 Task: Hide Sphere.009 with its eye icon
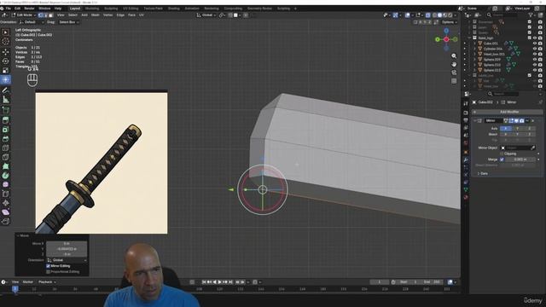tap(535, 60)
